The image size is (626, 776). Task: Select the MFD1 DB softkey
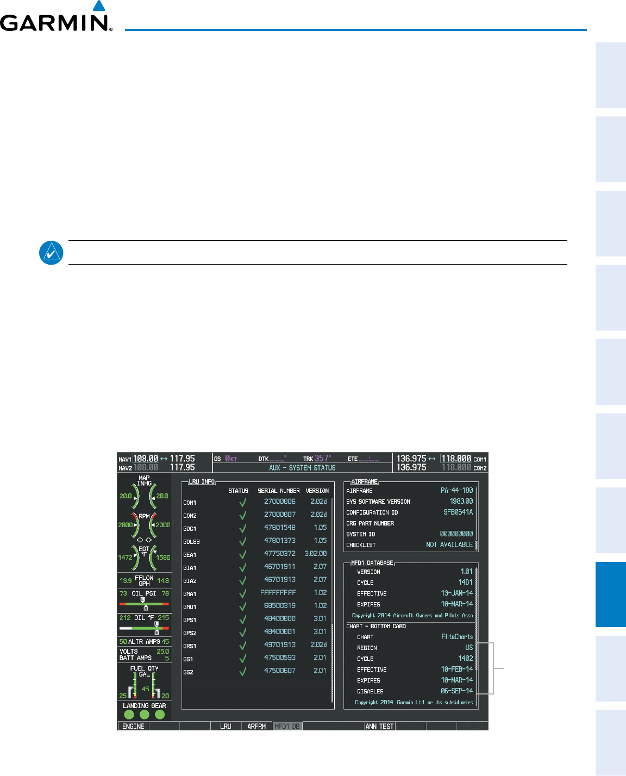(287, 726)
